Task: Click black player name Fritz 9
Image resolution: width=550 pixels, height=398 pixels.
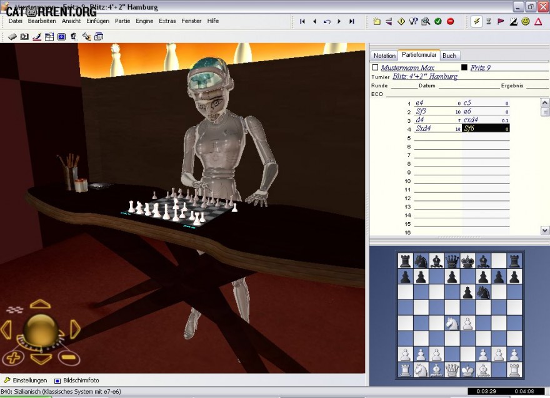Action: pos(480,67)
